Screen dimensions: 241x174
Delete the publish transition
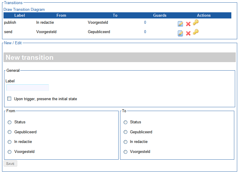188,24
